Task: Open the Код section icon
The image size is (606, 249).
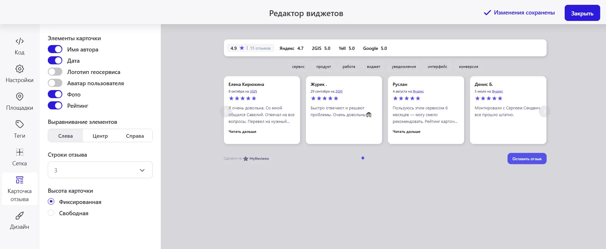Action: tap(19, 41)
